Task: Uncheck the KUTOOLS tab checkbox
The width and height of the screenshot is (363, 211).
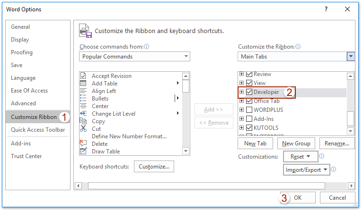Action: pos(249,127)
